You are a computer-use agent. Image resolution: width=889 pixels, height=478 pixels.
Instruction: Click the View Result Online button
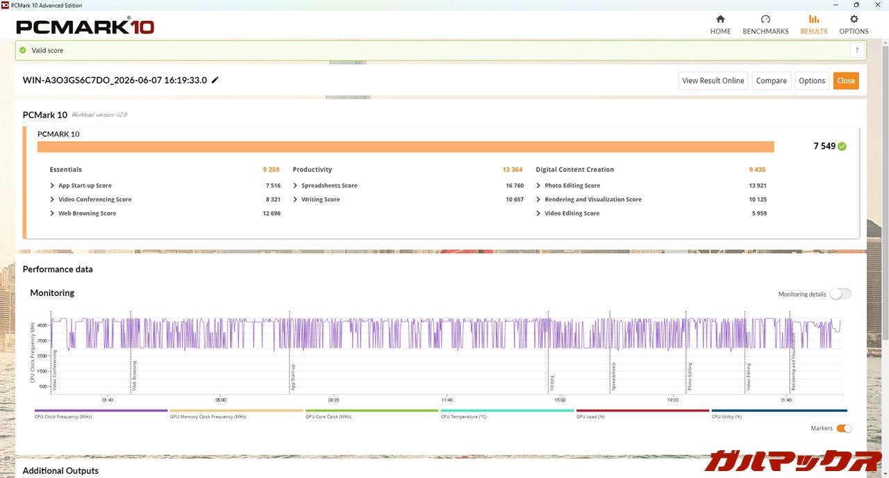tap(713, 81)
